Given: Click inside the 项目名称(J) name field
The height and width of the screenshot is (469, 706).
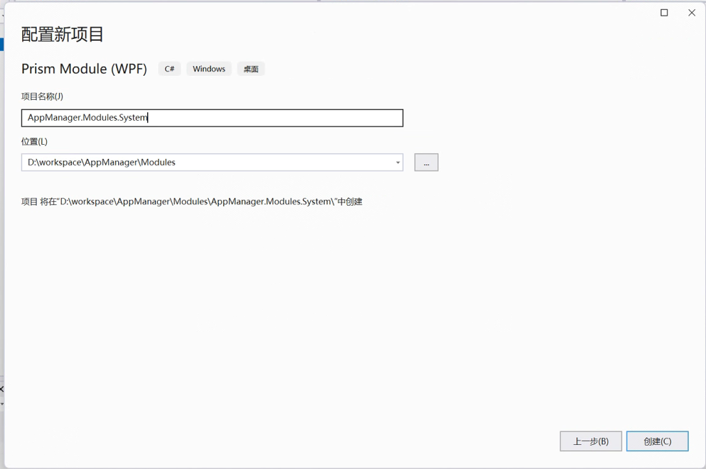Looking at the screenshot, I should coord(212,118).
